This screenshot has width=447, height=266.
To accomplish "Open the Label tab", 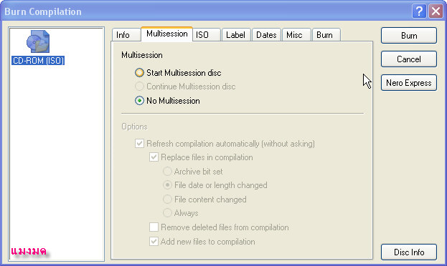I will click(x=236, y=35).
